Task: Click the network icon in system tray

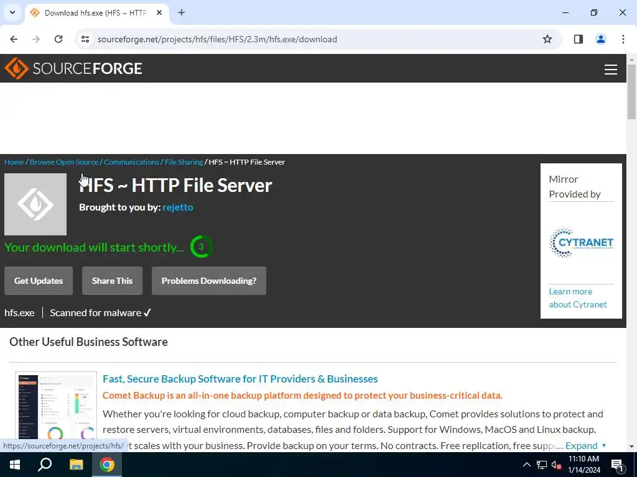Action: tap(542, 465)
